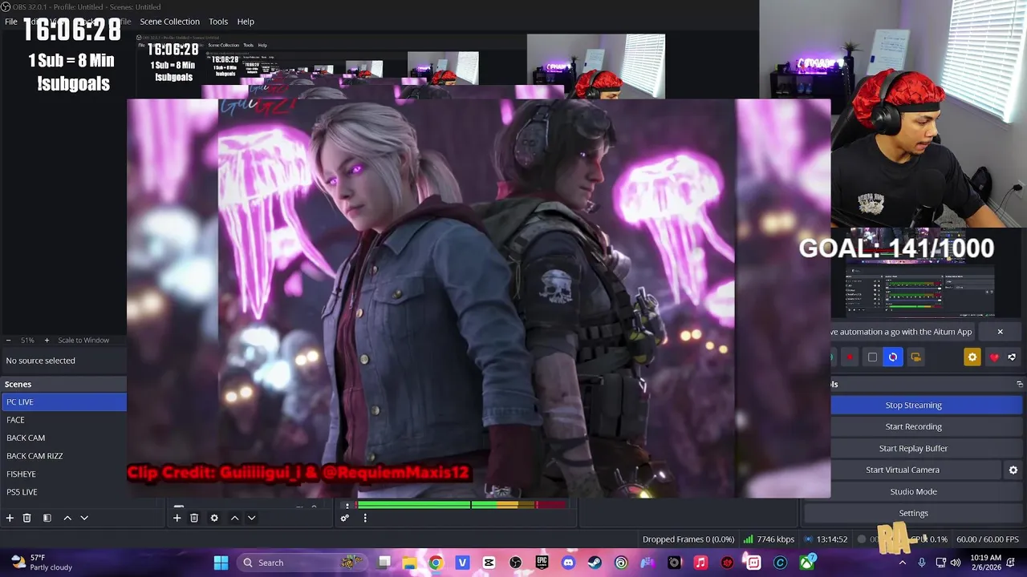Switch to the BACK CAM scene
Viewport: 1027px width, 577px height.
(63, 438)
